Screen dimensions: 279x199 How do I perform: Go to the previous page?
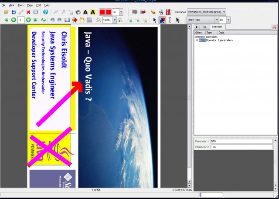[x=14, y=20]
